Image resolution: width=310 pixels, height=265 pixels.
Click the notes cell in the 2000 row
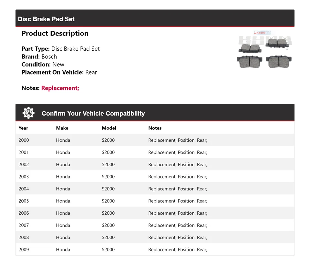point(178,140)
